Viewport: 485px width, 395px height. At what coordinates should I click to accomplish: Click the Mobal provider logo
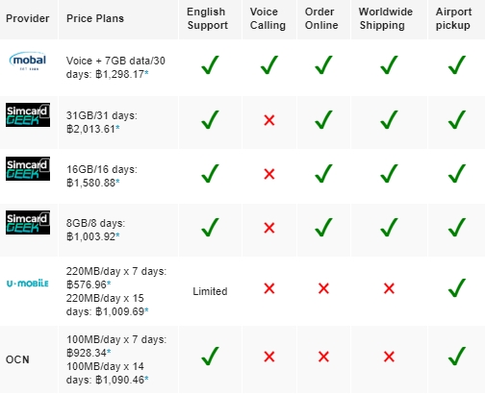tap(28, 61)
